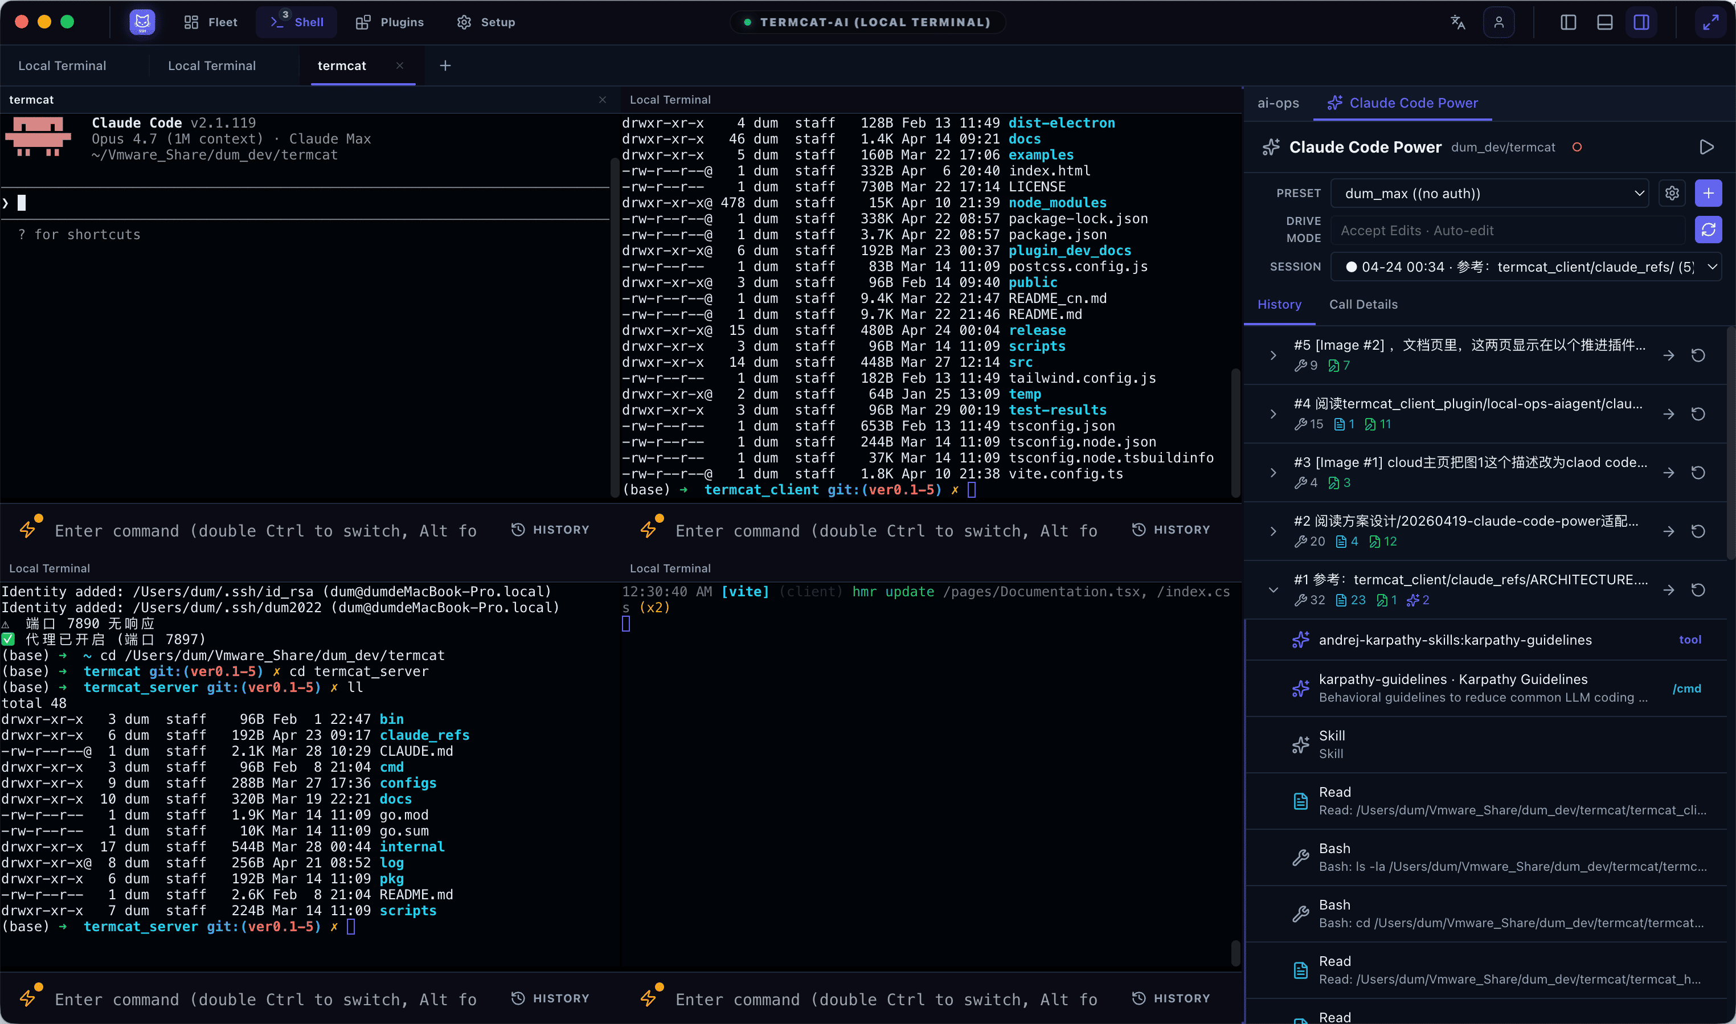This screenshot has height=1024, width=1736.
Task: Open the user account icon
Action: click(x=1498, y=22)
